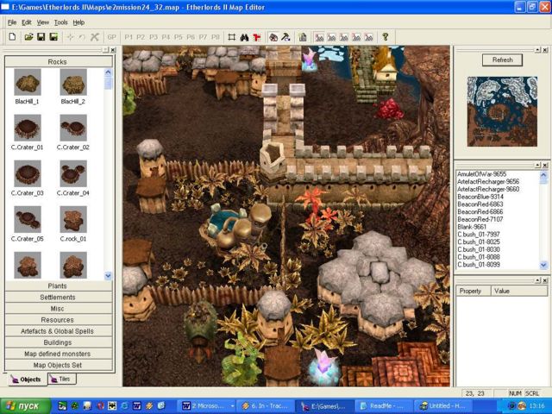Switch to 2 Microsoft Word taskbar group

pos(207,406)
